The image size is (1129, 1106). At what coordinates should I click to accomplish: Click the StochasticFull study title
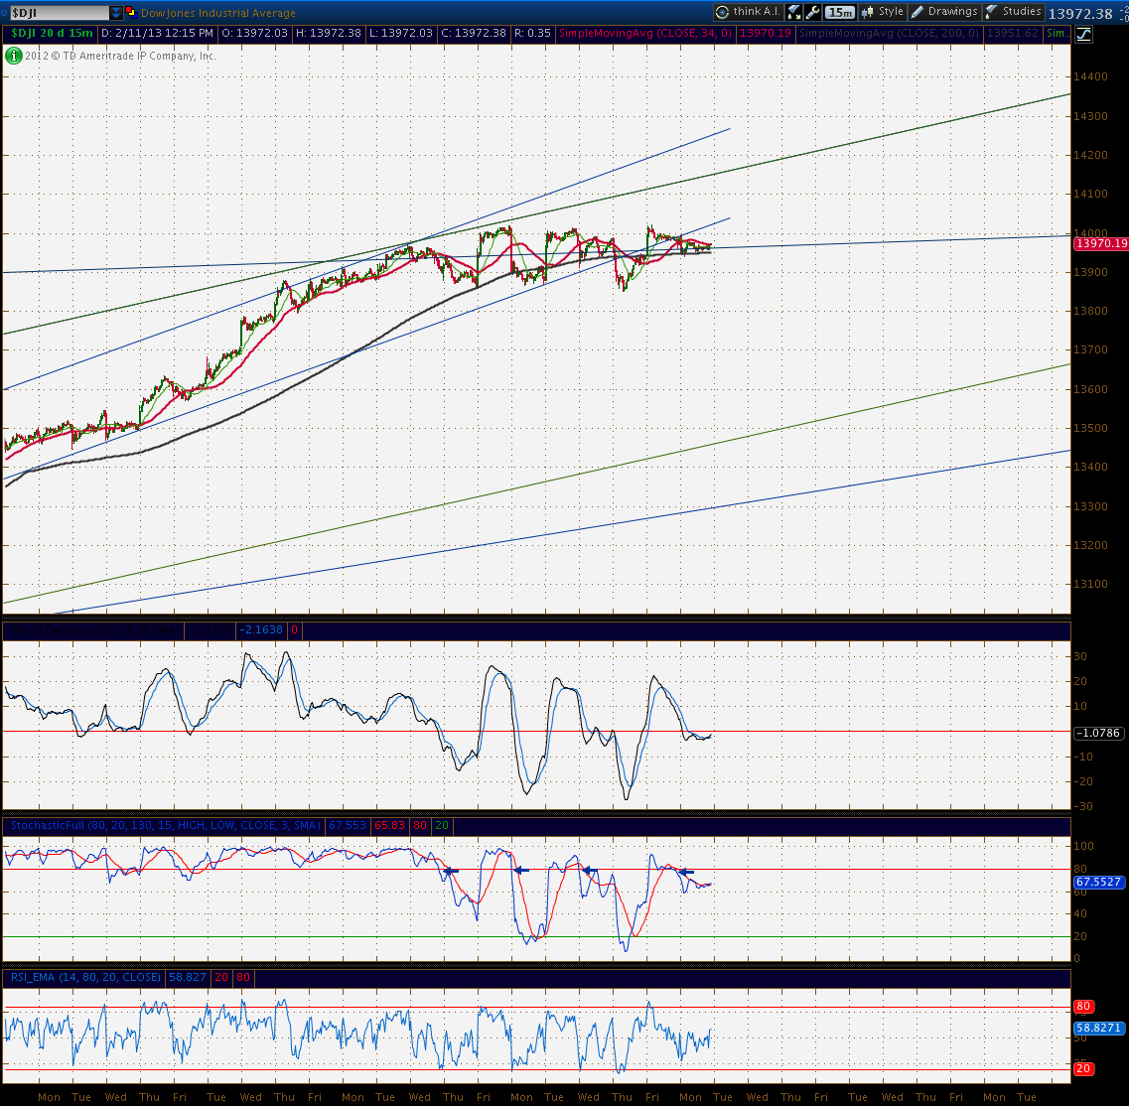tap(166, 825)
